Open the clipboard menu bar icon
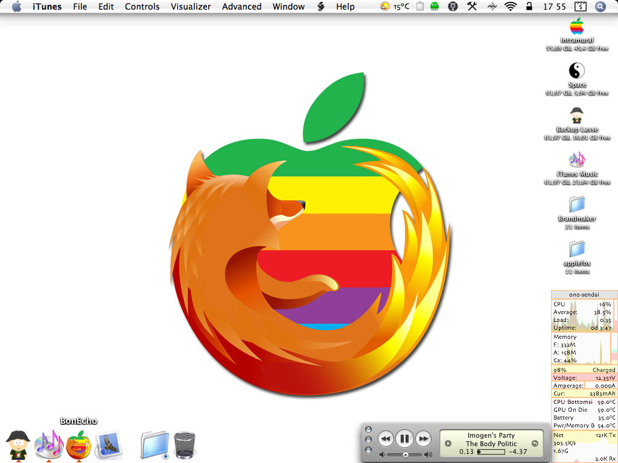This screenshot has height=463, width=618. point(420,6)
